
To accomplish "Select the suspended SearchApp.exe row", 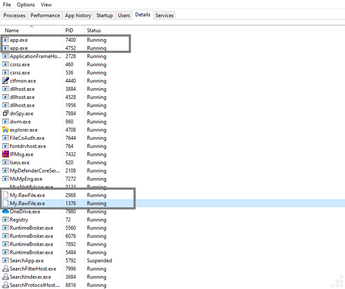I will [x=27, y=261].
